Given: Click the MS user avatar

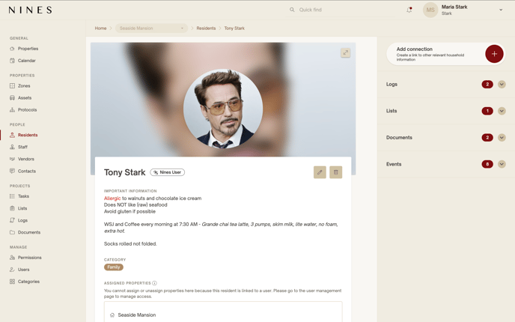Looking at the screenshot, I should click(x=430, y=10).
